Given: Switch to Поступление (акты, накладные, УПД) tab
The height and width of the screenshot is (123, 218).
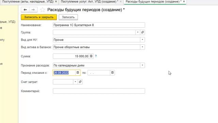Looking at the screenshot, I should point(28,2).
